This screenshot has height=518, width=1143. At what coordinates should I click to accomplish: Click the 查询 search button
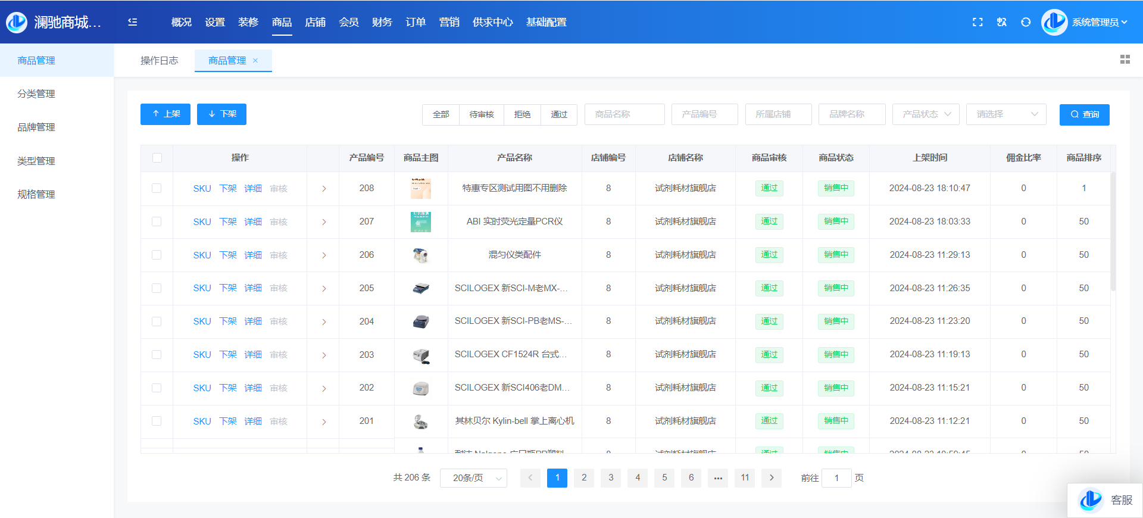click(x=1084, y=114)
